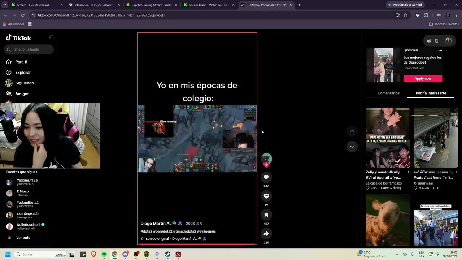462x260 pixels.
Task: Mute the TikTok tab's audio indicator
Action: 285,5
